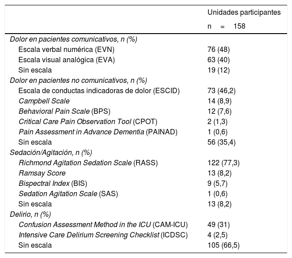Select 'Critical Care Pain Observation Tool (CPOT)' row
Screen dimensions: 292x258
(88, 122)
